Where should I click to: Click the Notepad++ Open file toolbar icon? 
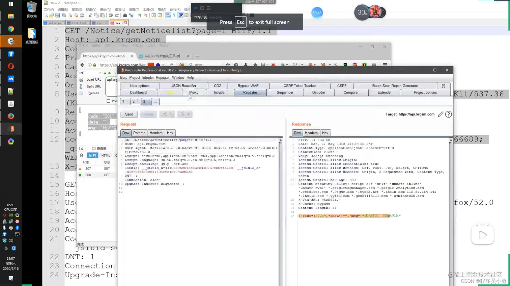51,15
